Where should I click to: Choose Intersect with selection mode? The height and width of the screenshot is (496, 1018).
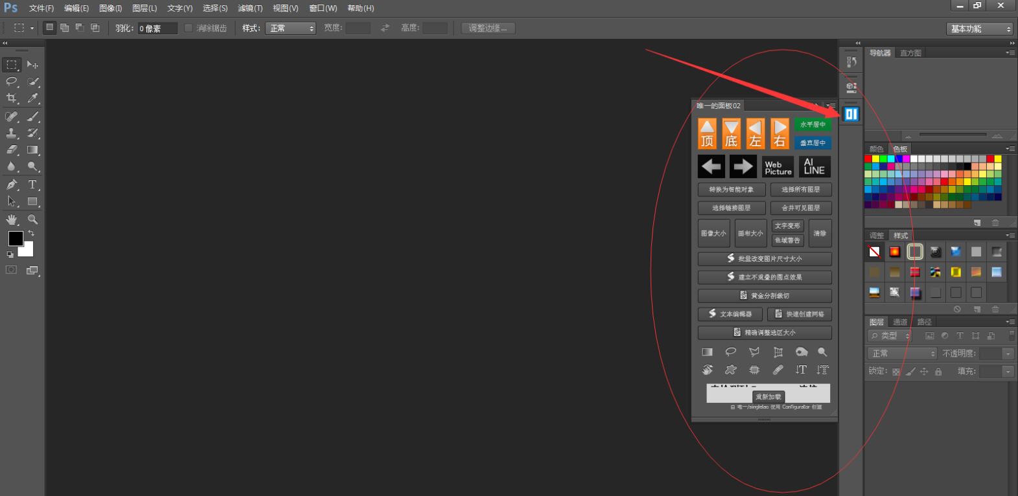[x=95, y=28]
